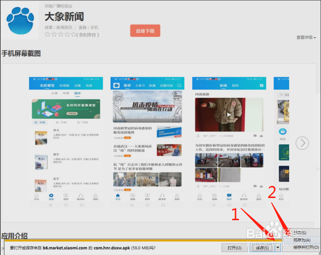Viewport: 321px width, 255px height.
Task: Click the b6.market.xiaomi.com source text
Action: point(65,248)
